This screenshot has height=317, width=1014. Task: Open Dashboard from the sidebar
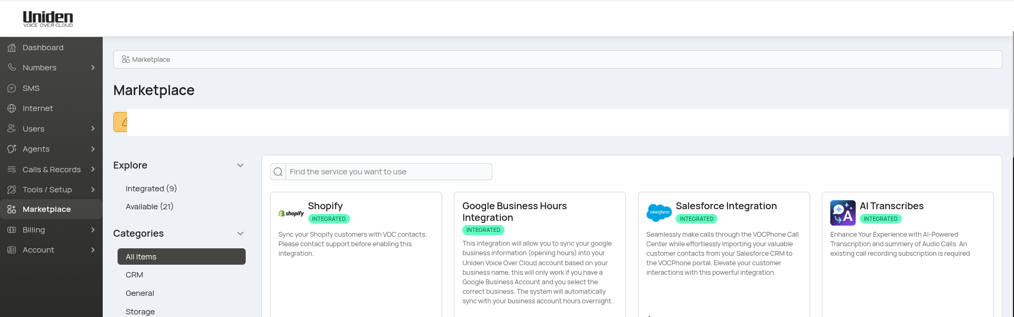point(51,48)
